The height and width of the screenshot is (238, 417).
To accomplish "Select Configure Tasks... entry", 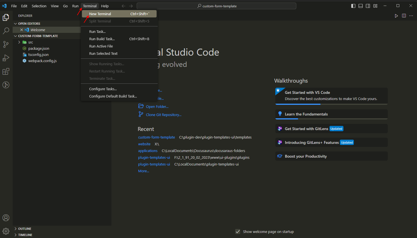I will (119, 89).
